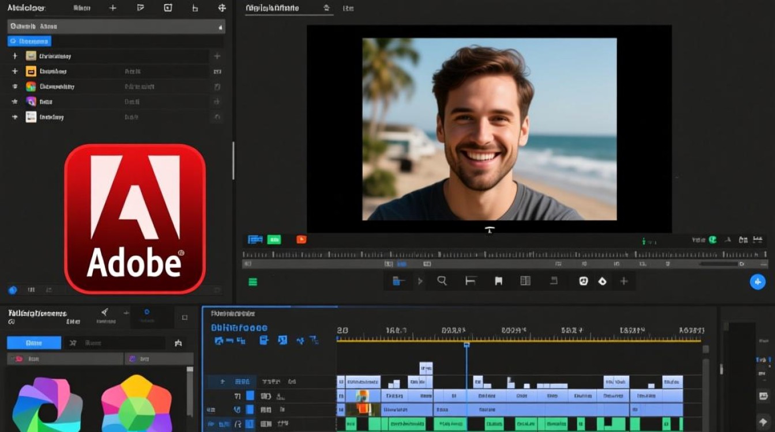Toggle the blue square on the second timeline track
The image size is (775, 432).
point(250,410)
